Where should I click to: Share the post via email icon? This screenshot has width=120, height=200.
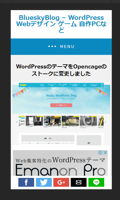79,182
